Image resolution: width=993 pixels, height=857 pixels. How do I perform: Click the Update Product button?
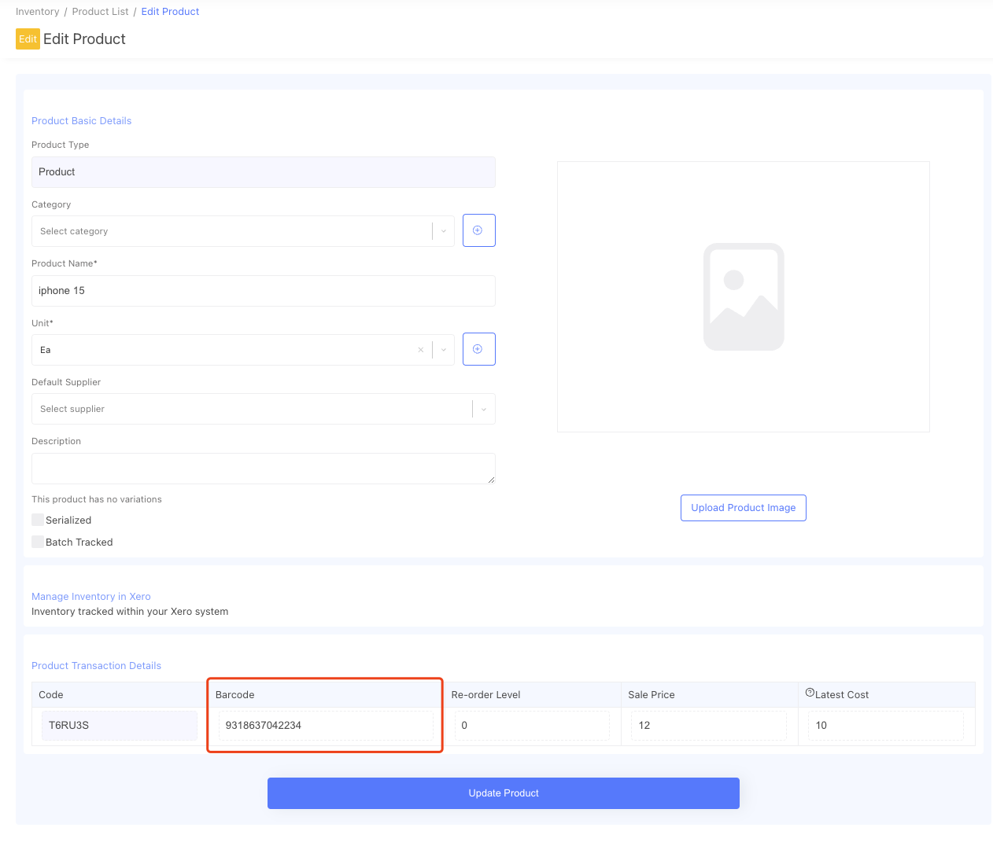(503, 793)
